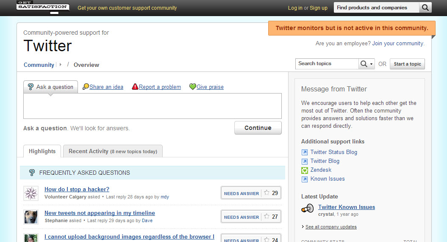This screenshot has width=447, height=242.
Task: Click Stephanie's dog avatar thumbnail
Action: (x=31, y=217)
